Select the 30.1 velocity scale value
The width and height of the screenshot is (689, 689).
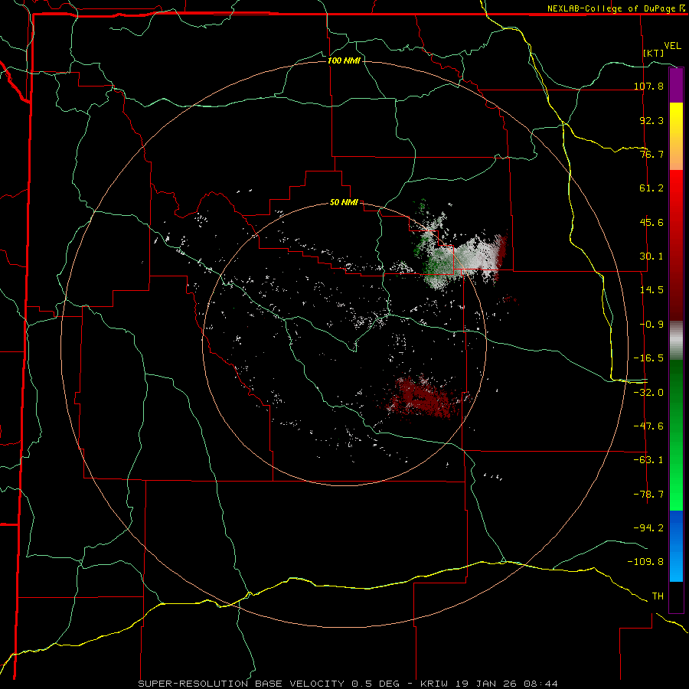pos(651,256)
